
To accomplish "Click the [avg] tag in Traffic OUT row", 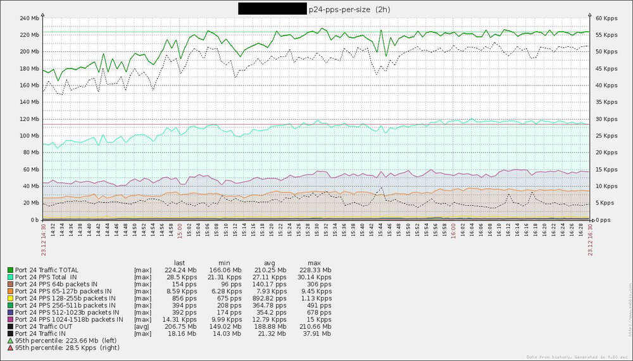I will 142,327.
